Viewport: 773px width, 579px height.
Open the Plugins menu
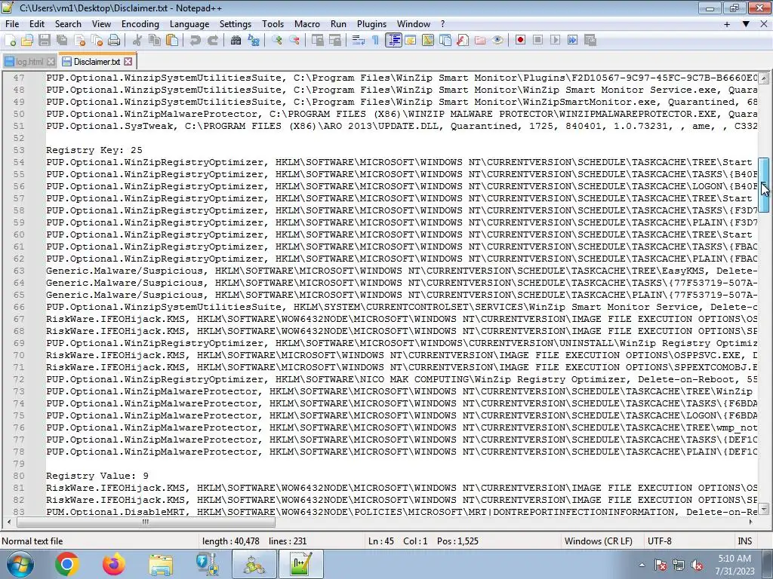click(371, 24)
